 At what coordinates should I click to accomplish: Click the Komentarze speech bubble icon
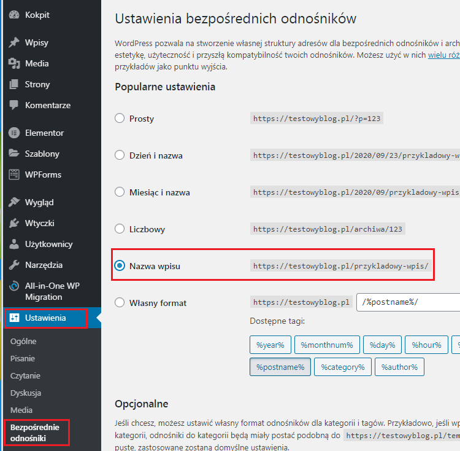pyautogui.click(x=14, y=105)
